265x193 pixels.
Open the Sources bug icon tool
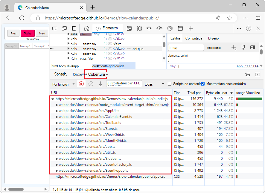tap(139, 28)
